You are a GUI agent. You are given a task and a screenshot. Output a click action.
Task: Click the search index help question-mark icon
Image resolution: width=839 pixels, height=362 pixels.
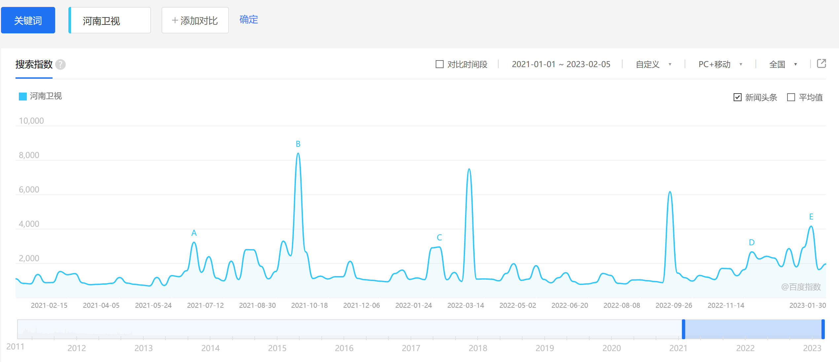[60, 64]
